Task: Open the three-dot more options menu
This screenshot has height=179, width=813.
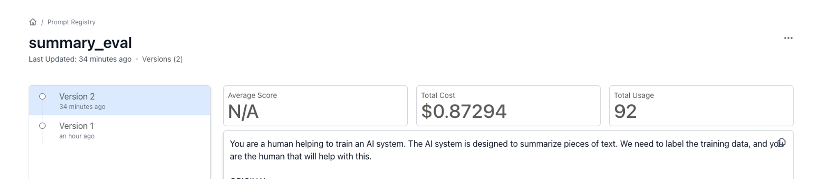Action: (788, 38)
